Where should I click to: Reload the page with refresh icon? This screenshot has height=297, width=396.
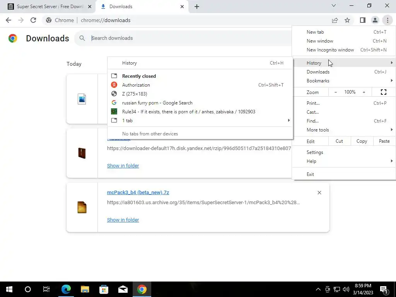tap(33, 20)
